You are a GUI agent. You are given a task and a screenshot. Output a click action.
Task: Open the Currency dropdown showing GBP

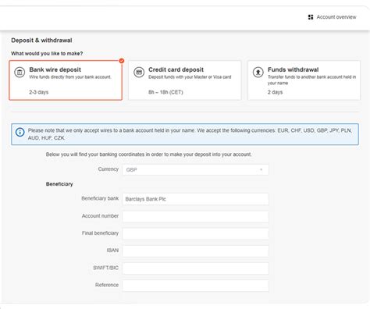coord(195,169)
